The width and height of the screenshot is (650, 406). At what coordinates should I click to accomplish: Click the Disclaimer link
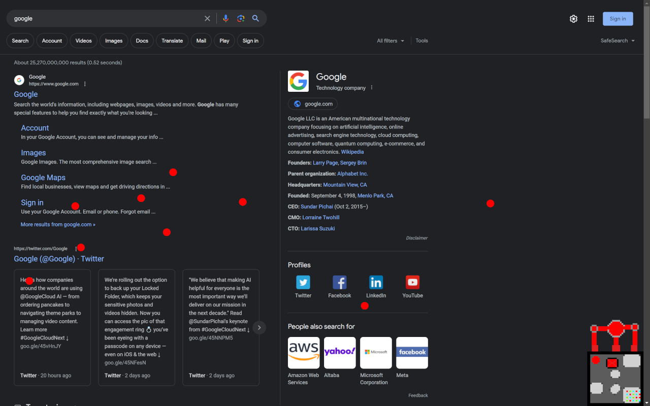pyautogui.click(x=417, y=238)
